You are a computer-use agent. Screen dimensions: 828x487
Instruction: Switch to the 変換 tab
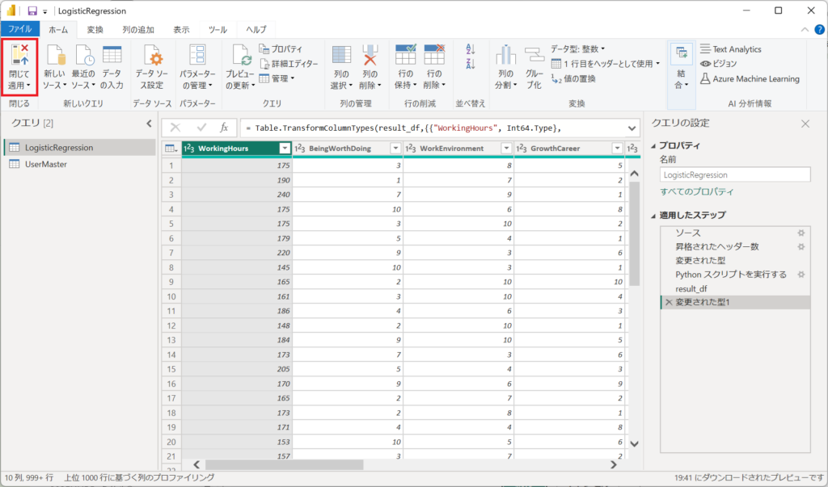[x=95, y=30]
